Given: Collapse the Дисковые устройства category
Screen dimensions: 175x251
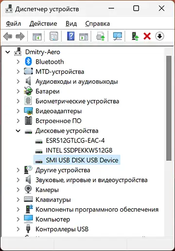Looking at the screenshot, I should (18, 131).
